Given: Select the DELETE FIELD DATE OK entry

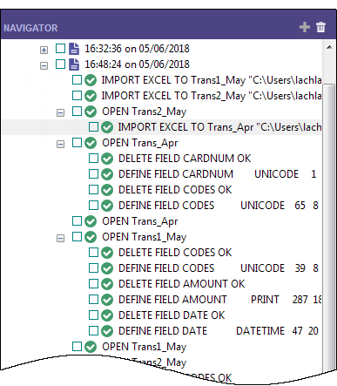Looking at the screenshot, I should [x=172, y=315].
